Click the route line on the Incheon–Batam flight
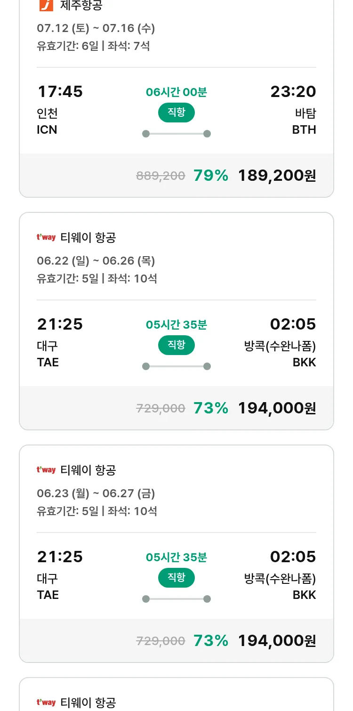Image resolution: width=353 pixels, height=711 pixels. click(x=176, y=134)
